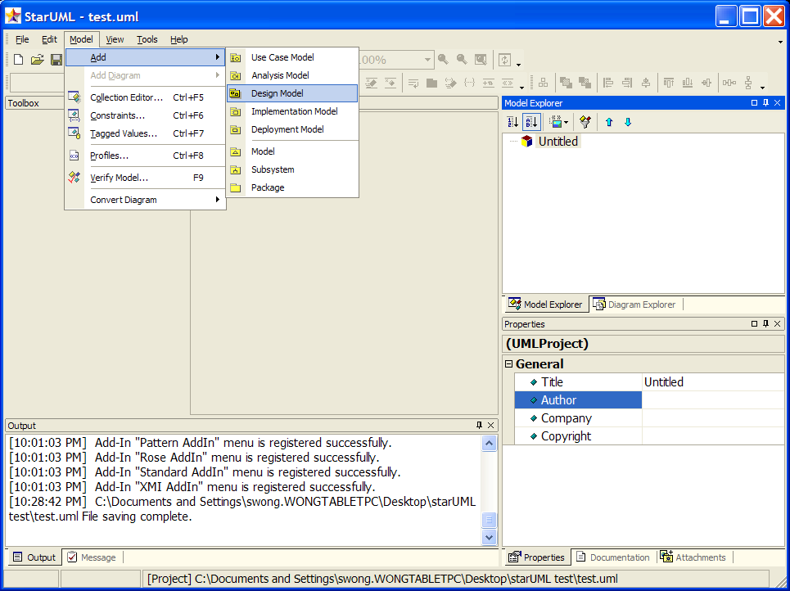Move element down with the blue down arrow
Viewport: 790px width, 591px height.
(x=628, y=122)
